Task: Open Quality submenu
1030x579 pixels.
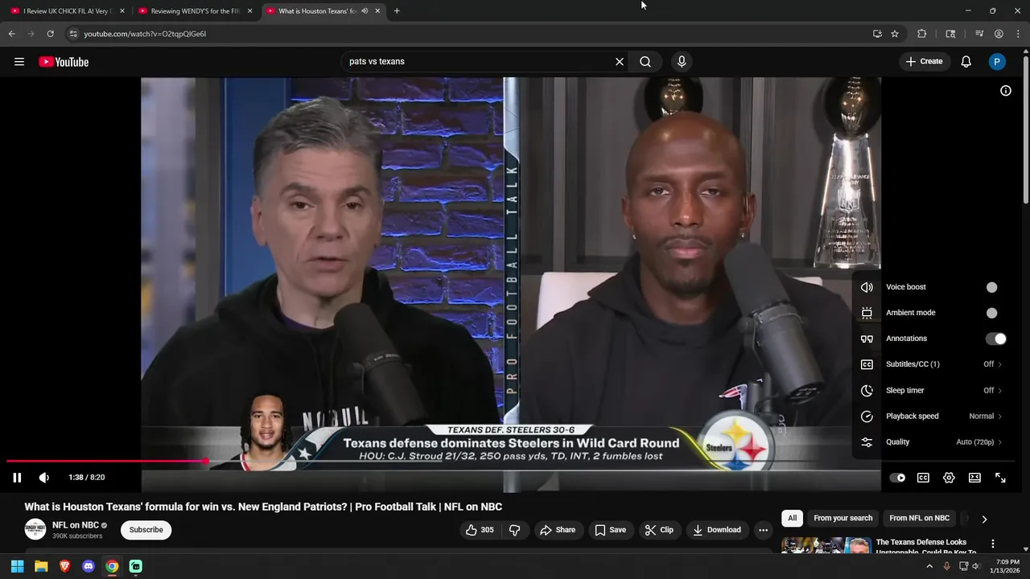Action: [933, 441]
